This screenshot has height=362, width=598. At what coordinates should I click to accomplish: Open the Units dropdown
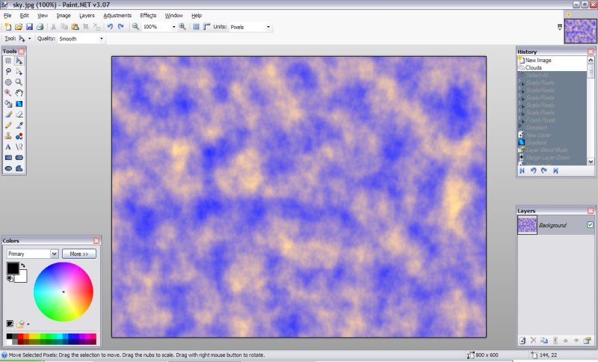(250, 27)
